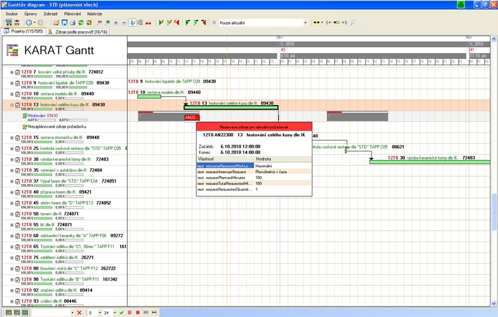
Task: Expand the 12T8 25 kontrola voskové sestavy row
Action: coord(12,148)
